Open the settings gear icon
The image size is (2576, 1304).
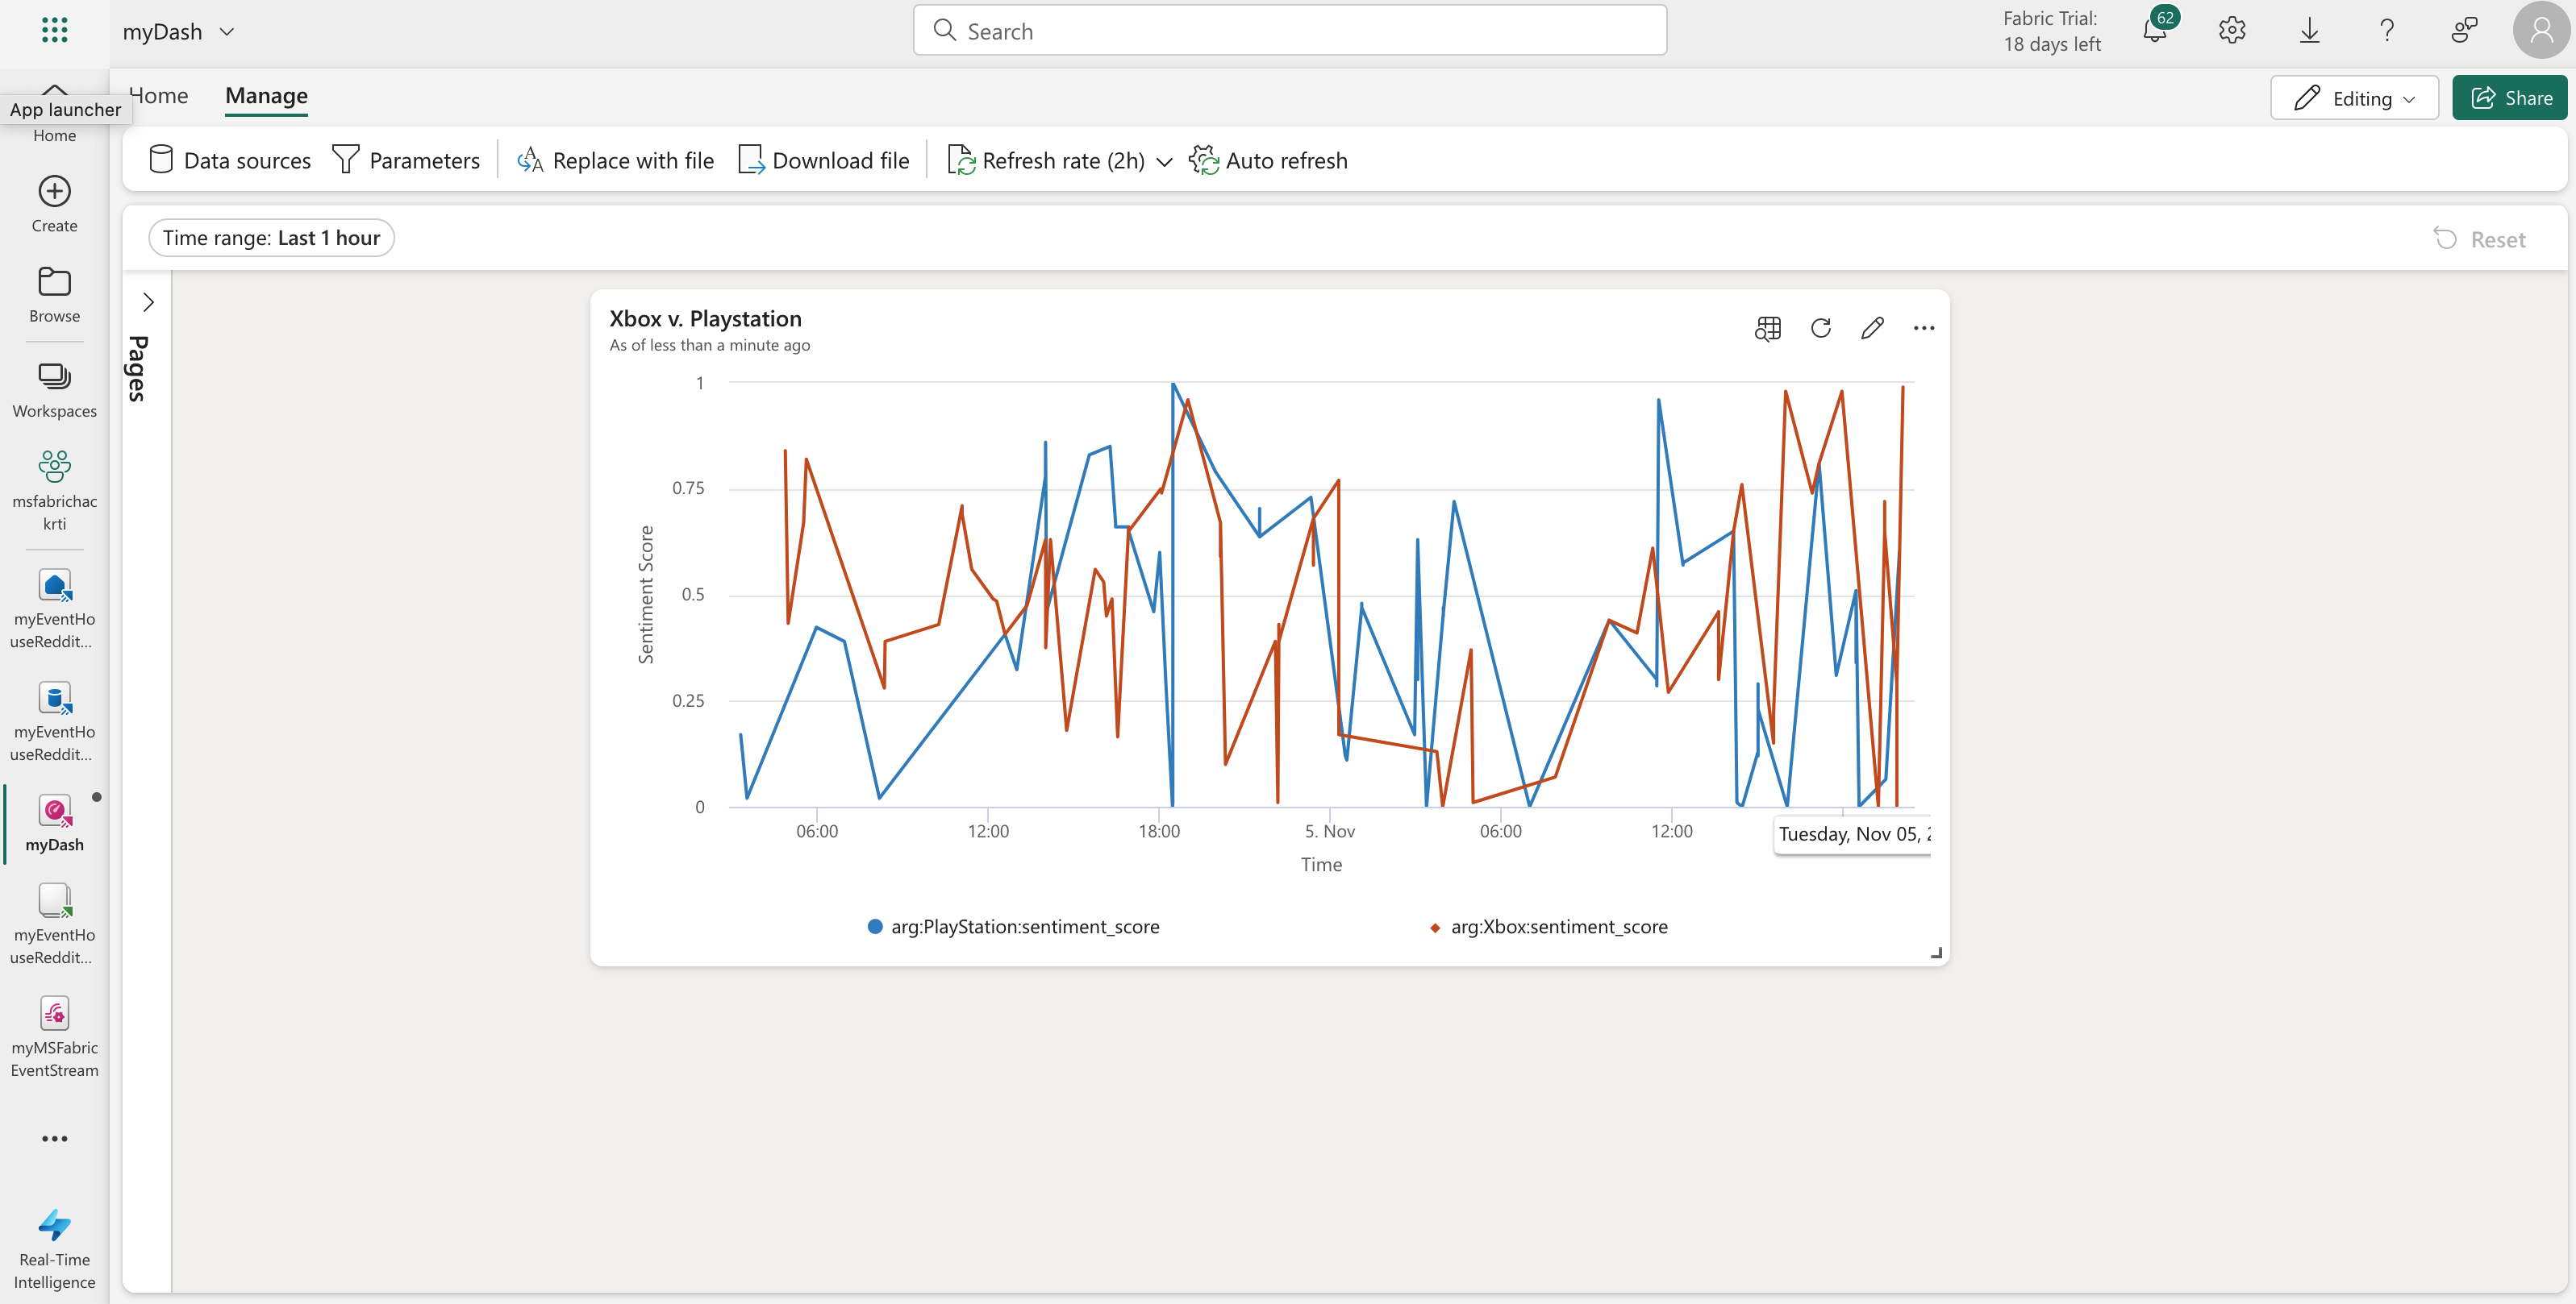coord(2231,31)
